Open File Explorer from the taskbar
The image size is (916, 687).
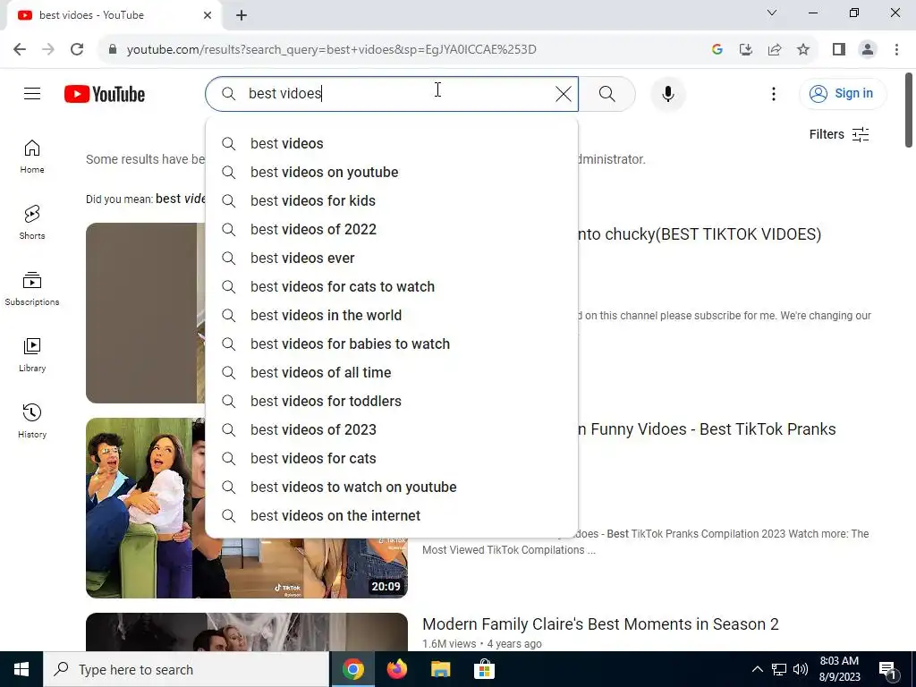[x=440, y=669]
